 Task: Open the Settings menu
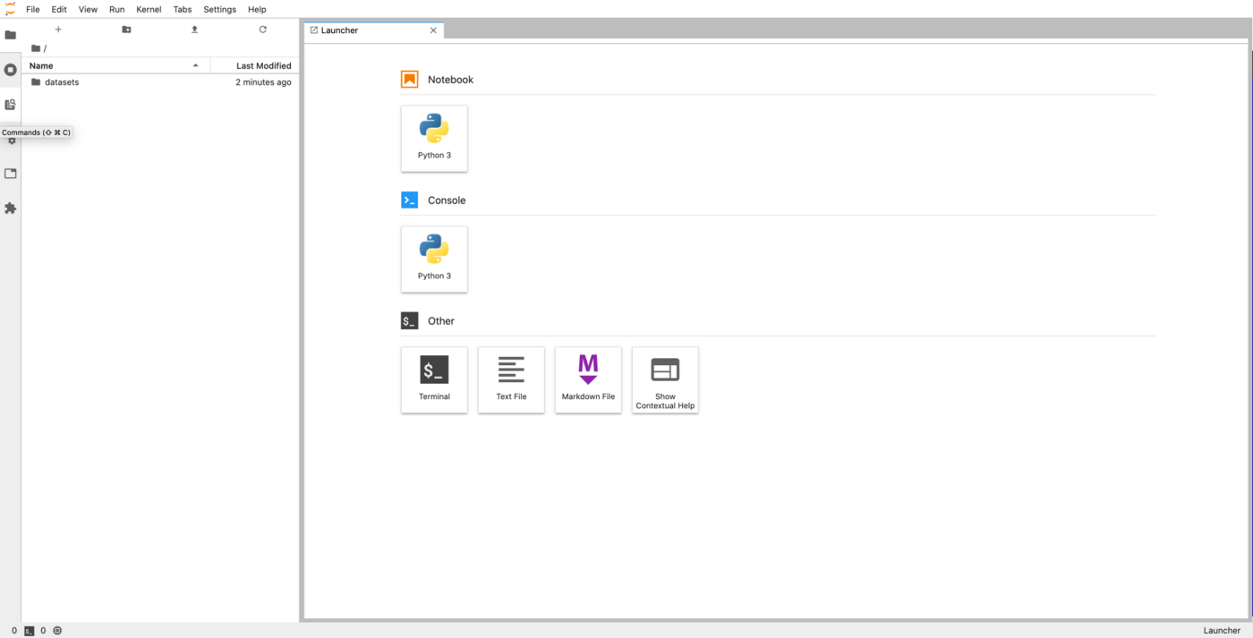(219, 9)
